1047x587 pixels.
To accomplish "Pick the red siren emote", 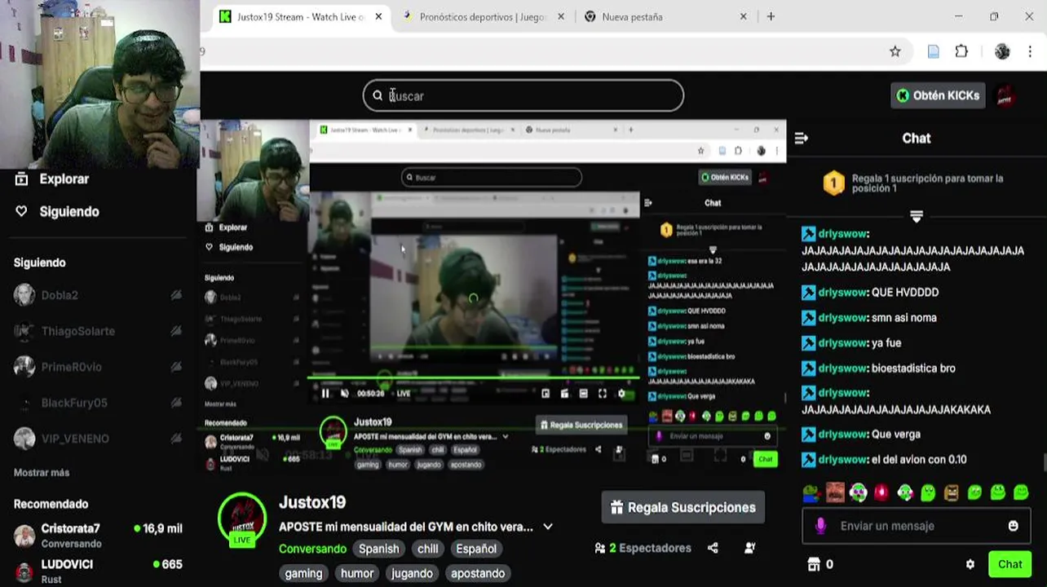I will click(x=881, y=492).
